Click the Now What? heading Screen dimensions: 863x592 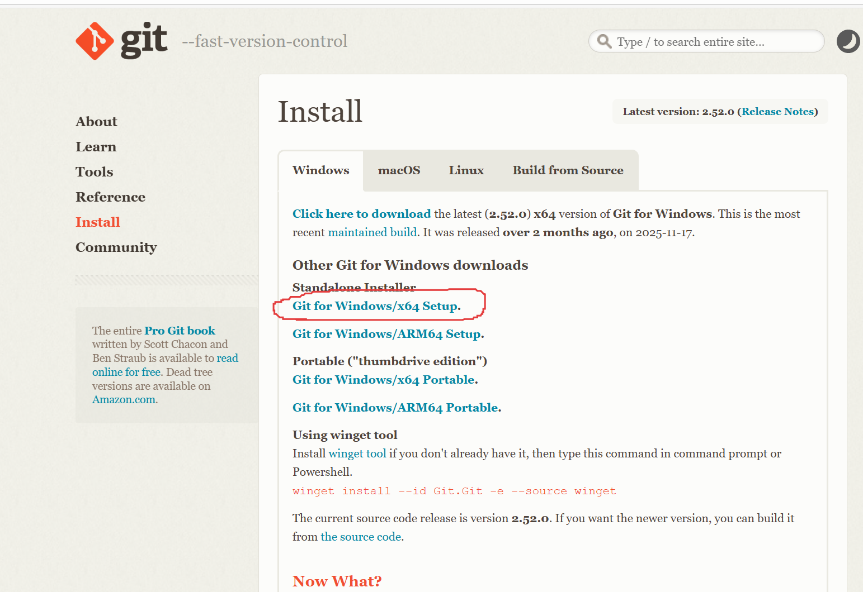tap(337, 581)
